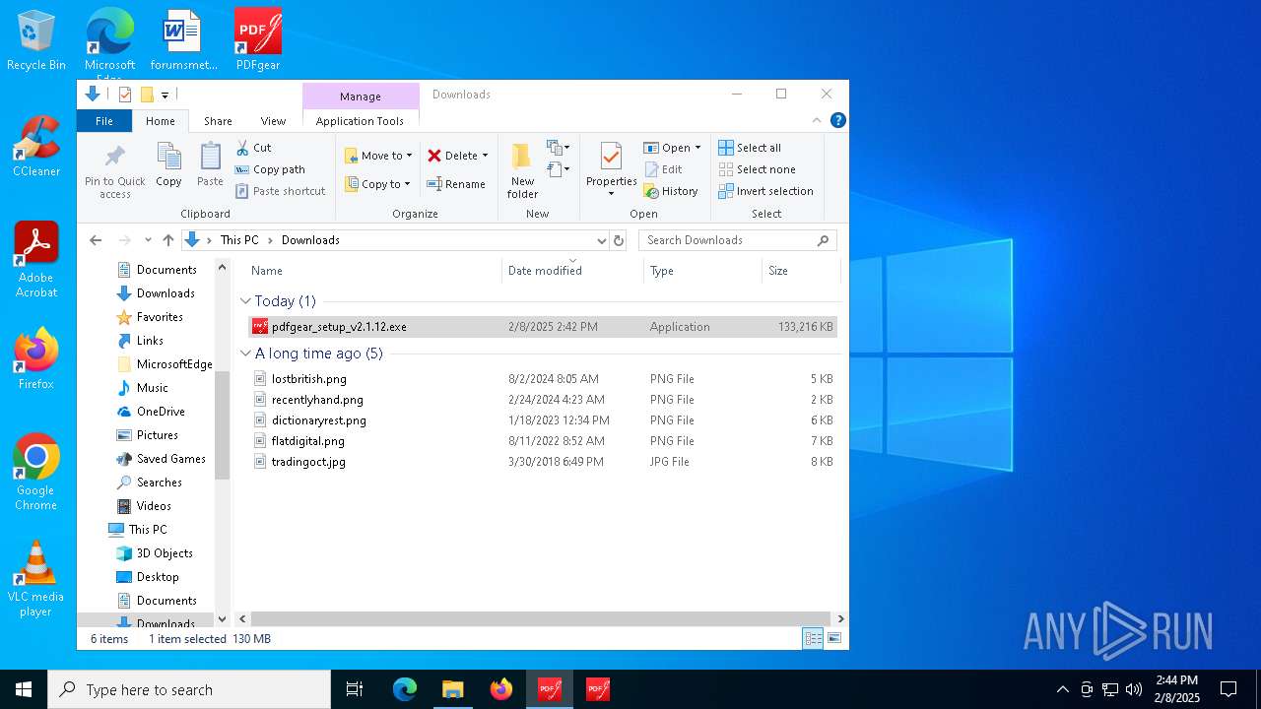Open New item dropdown in New group

pos(559,148)
